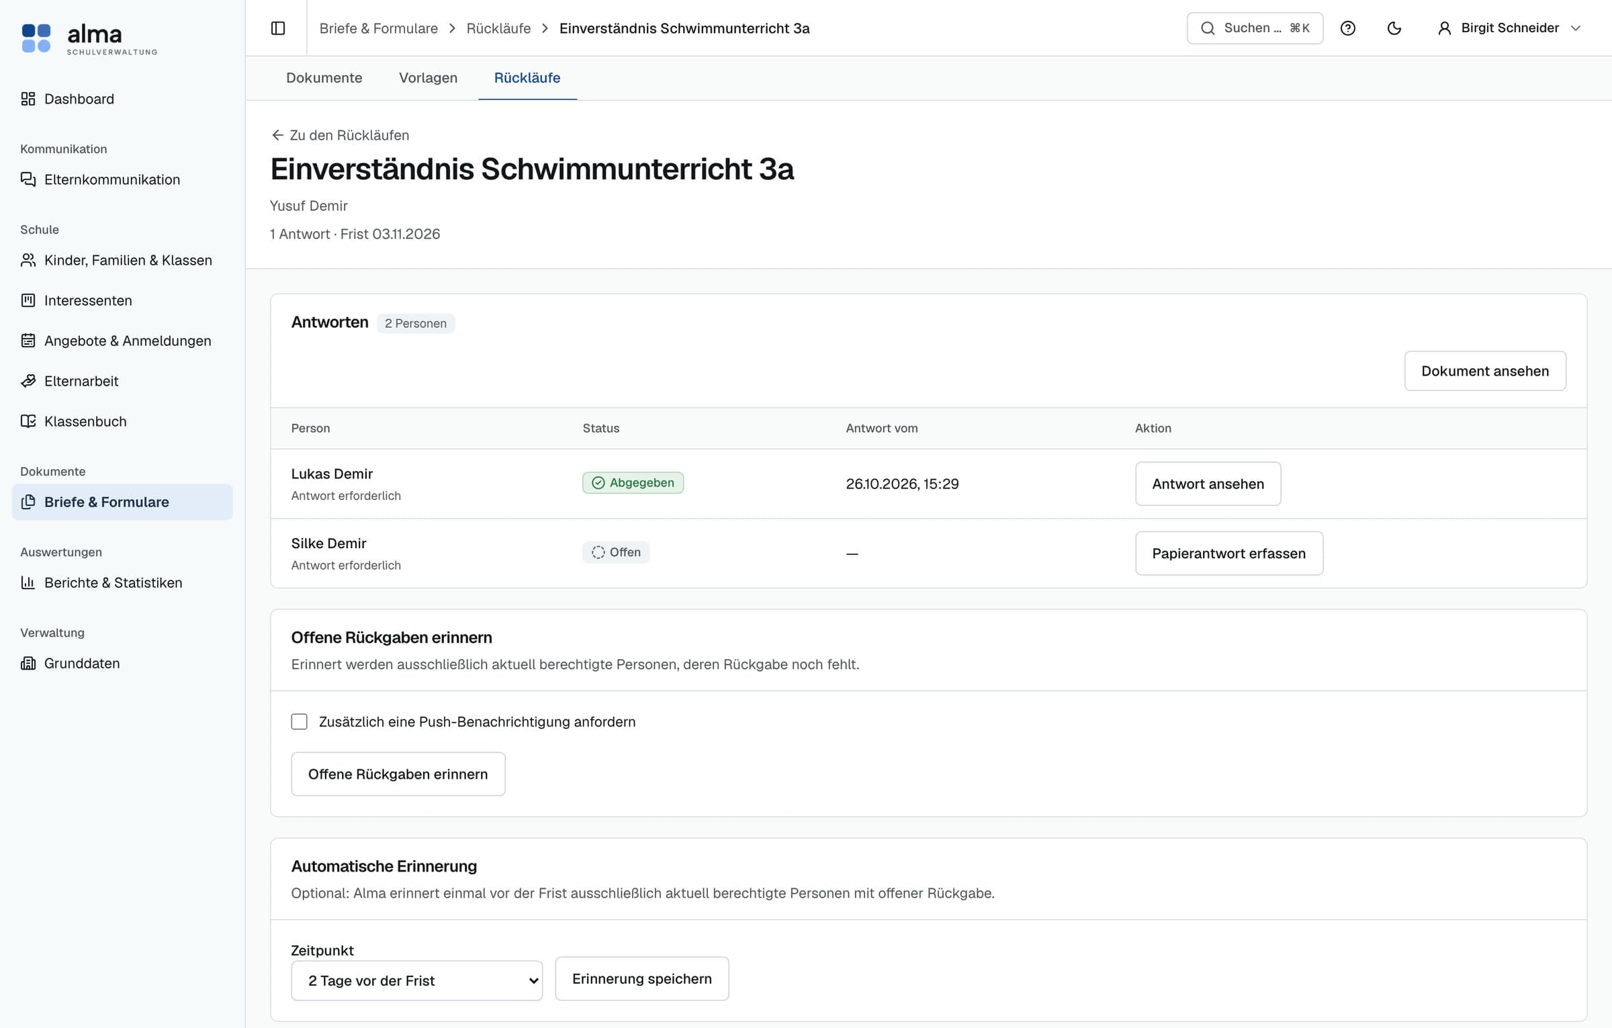Screen dimensions: 1612x1028
Task: Click the Erinnerung speichern button
Action: coord(641,979)
